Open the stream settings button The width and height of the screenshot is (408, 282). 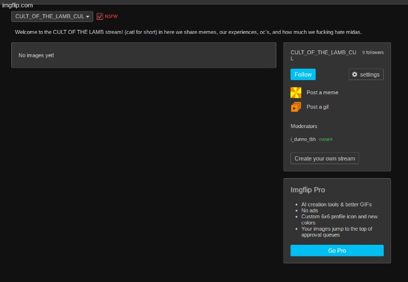coord(366,74)
